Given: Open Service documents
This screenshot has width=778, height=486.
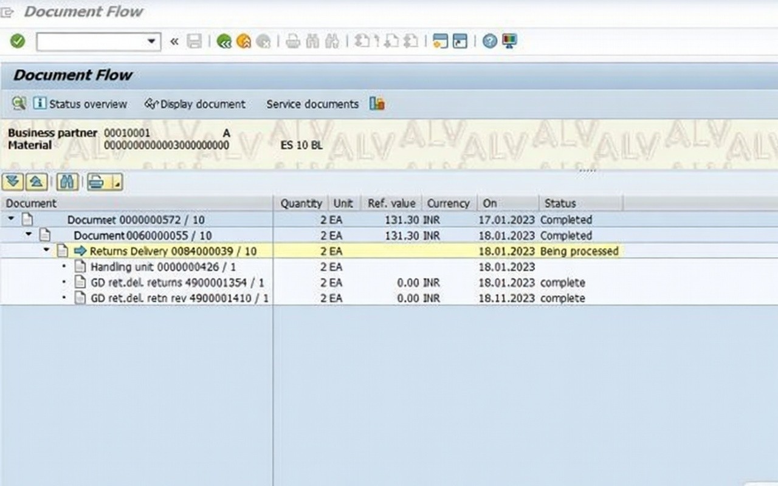Looking at the screenshot, I should pyautogui.click(x=312, y=104).
